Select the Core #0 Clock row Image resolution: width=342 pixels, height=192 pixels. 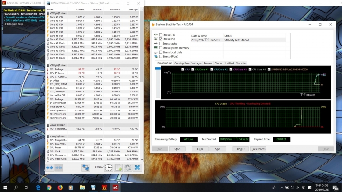click(92, 39)
